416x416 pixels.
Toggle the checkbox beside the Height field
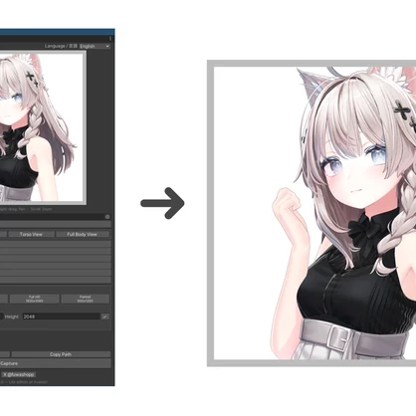pos(104,316)
